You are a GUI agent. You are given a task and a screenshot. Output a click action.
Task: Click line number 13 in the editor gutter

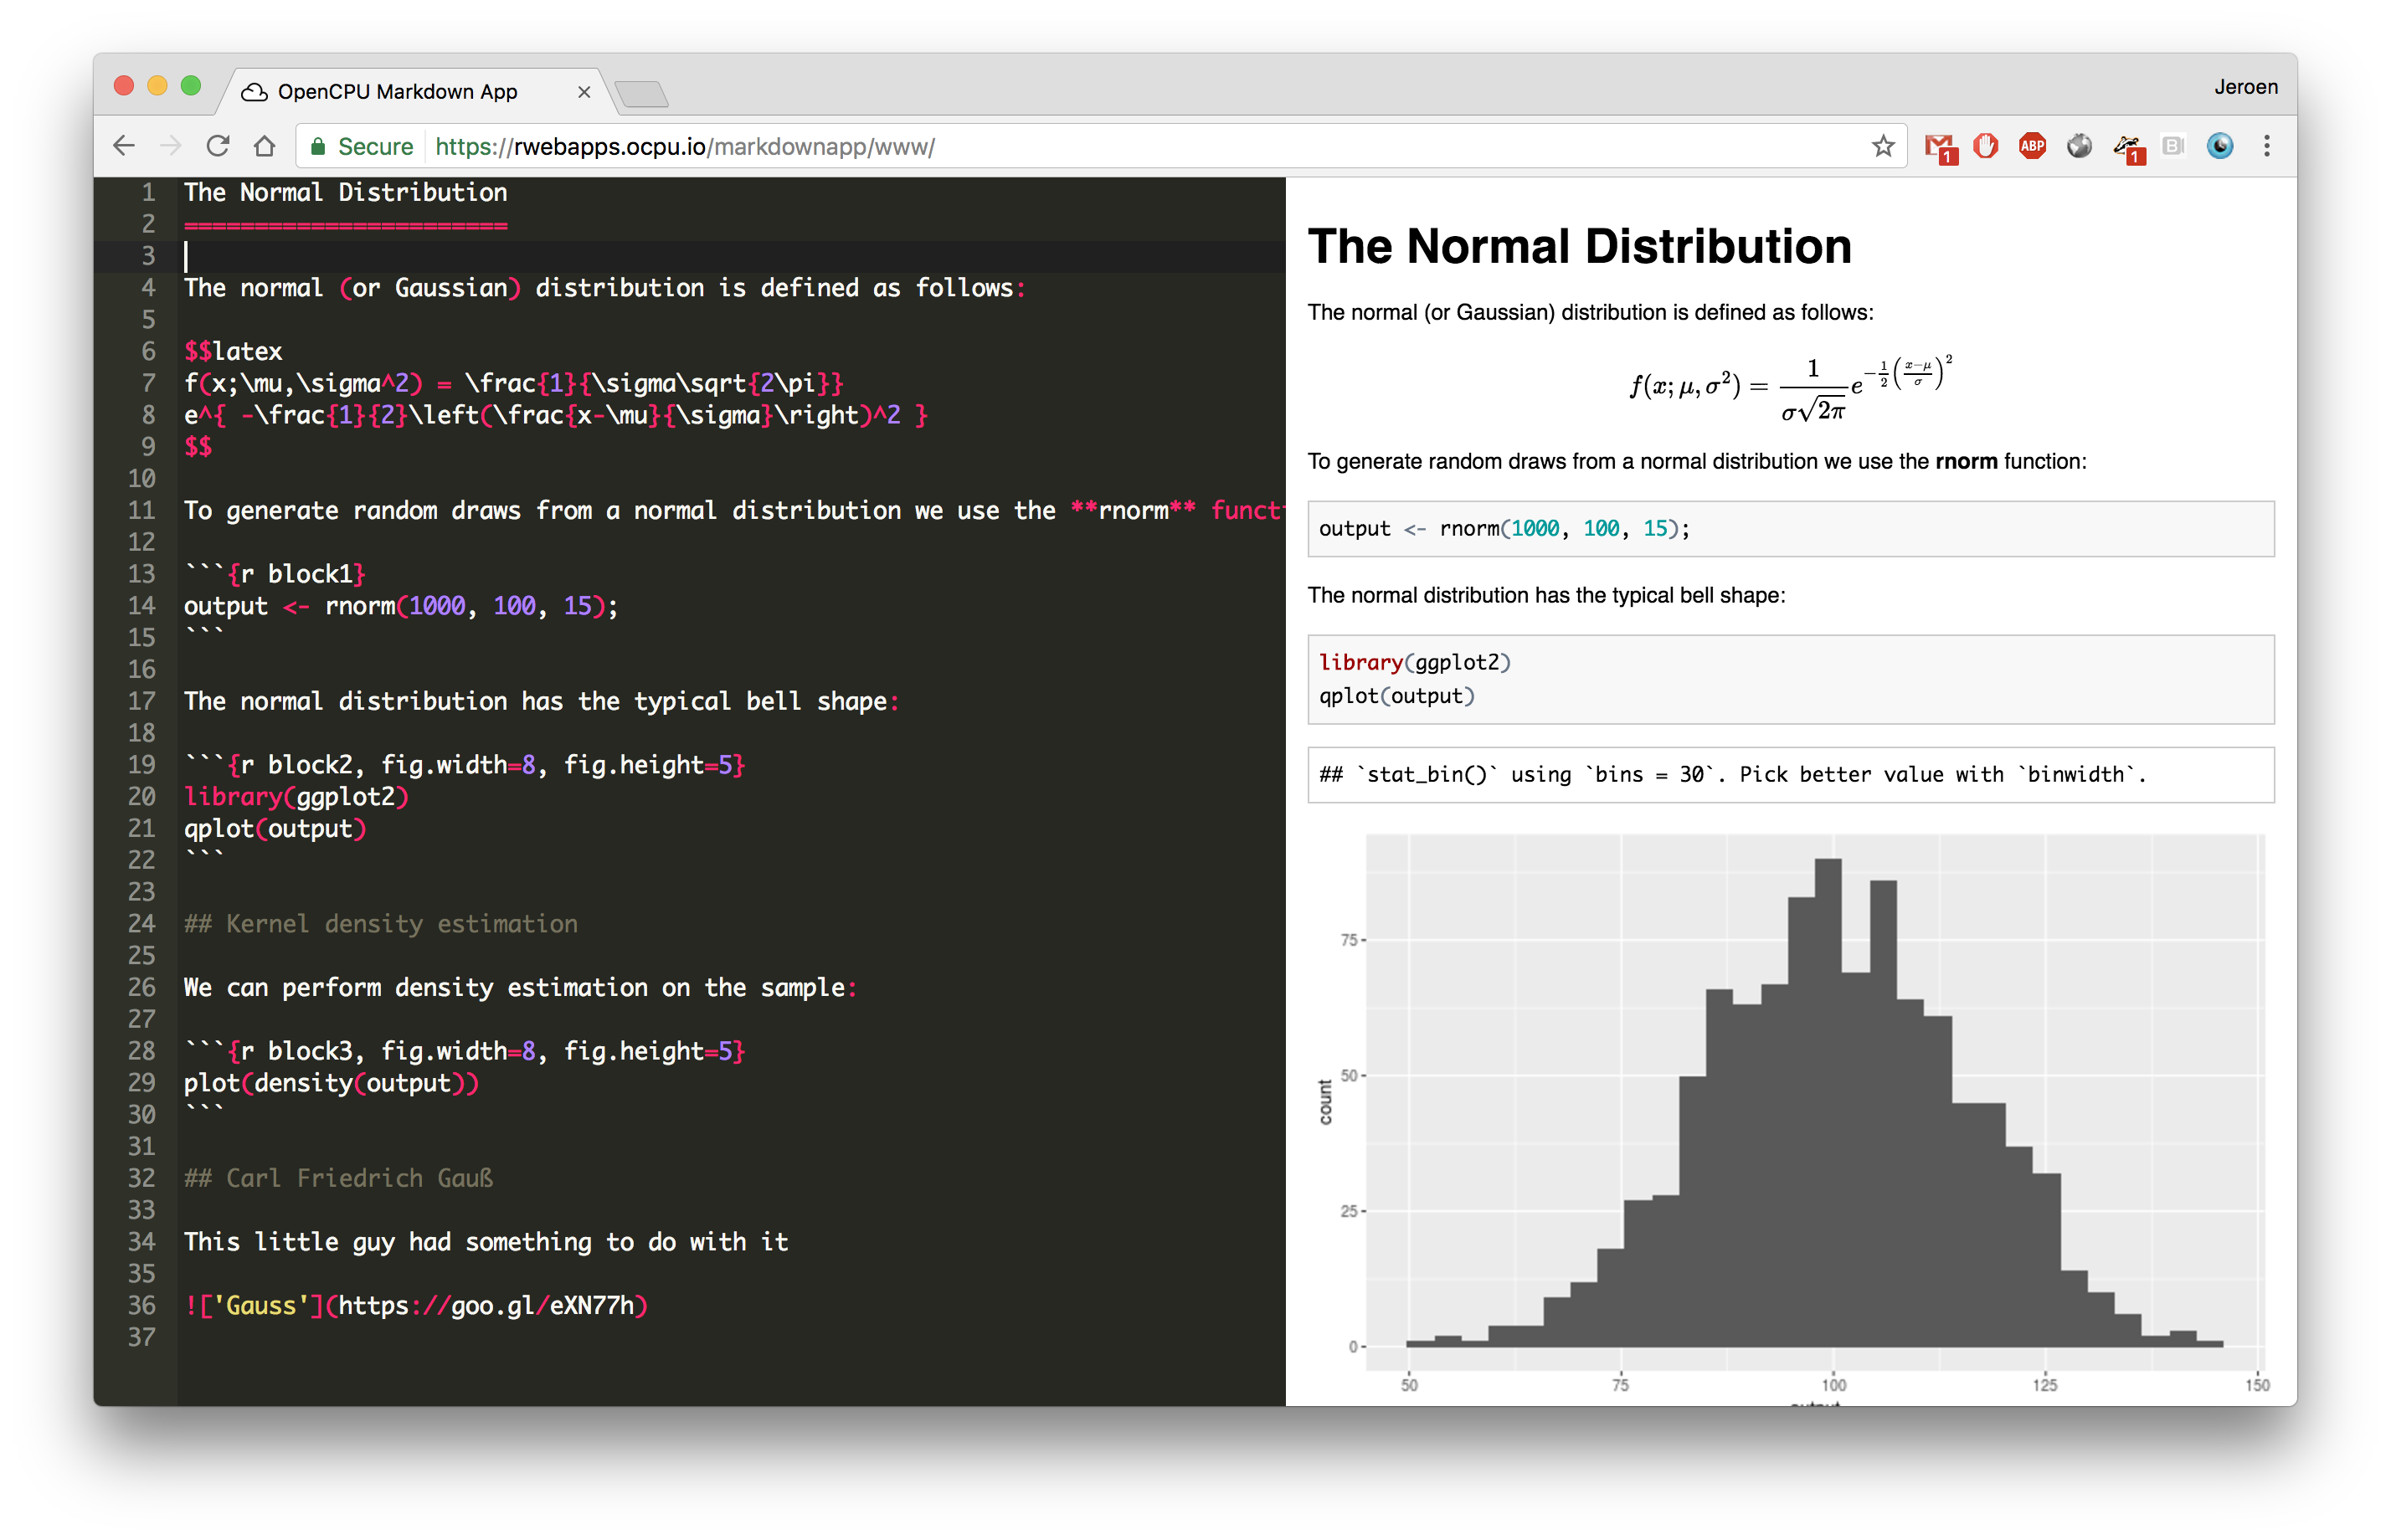pos(141,574)
